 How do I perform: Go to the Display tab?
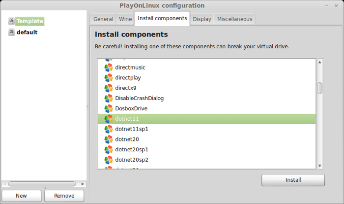(202, 19)
